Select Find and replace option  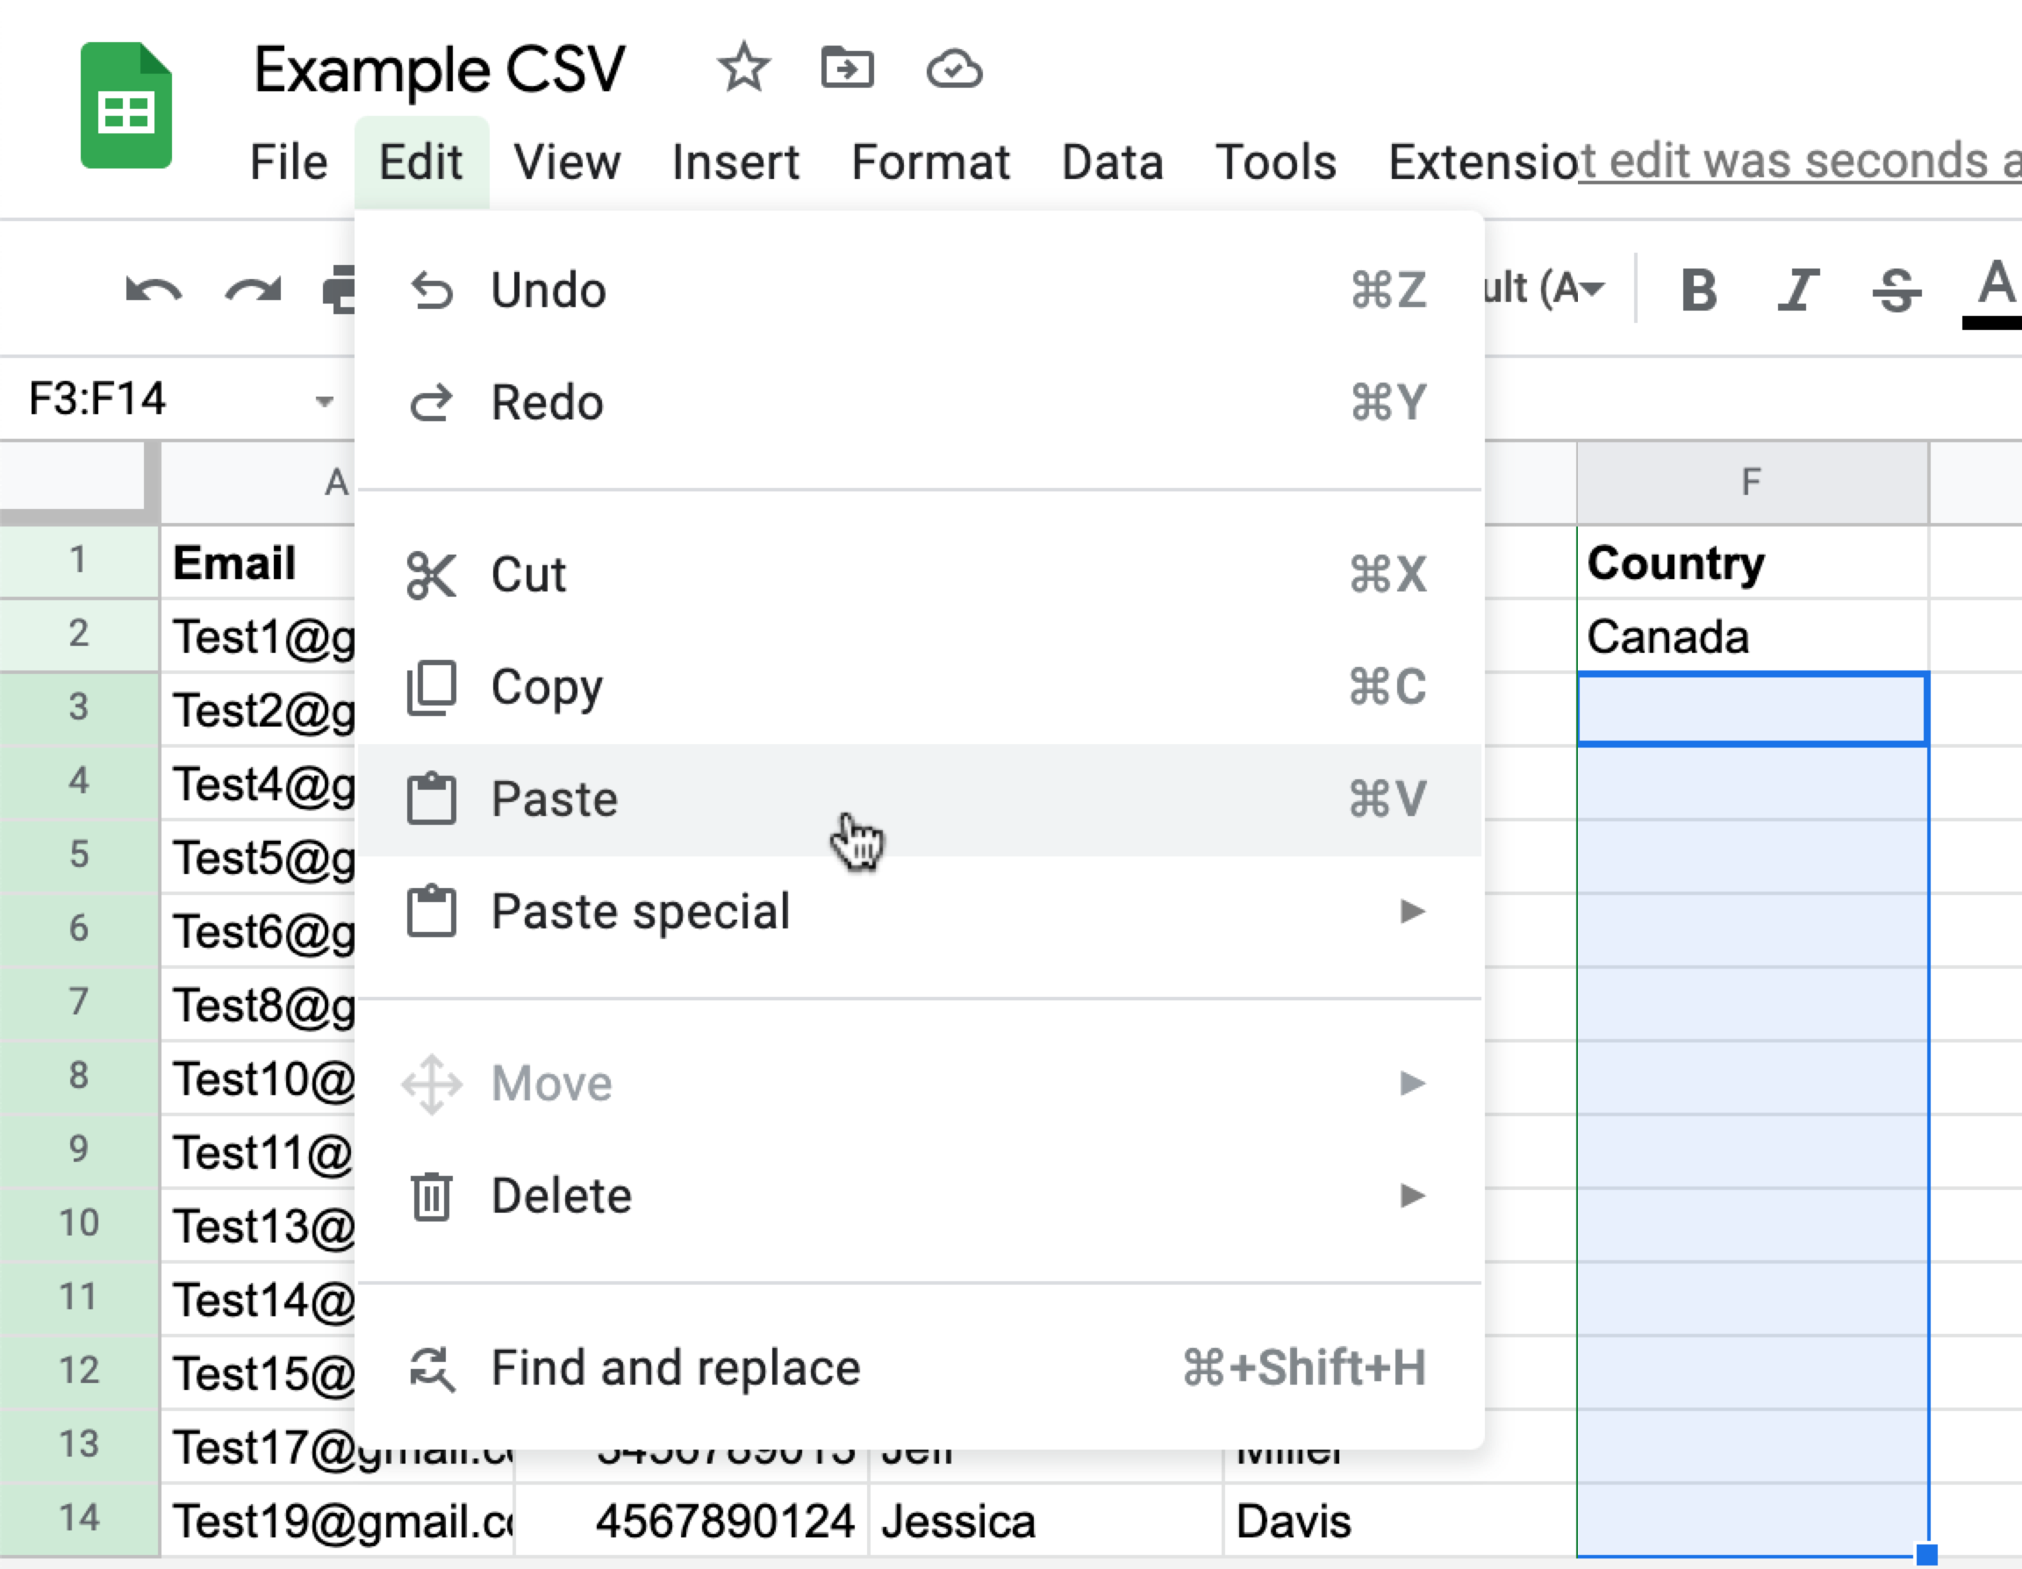click(x=675, y=1367)
